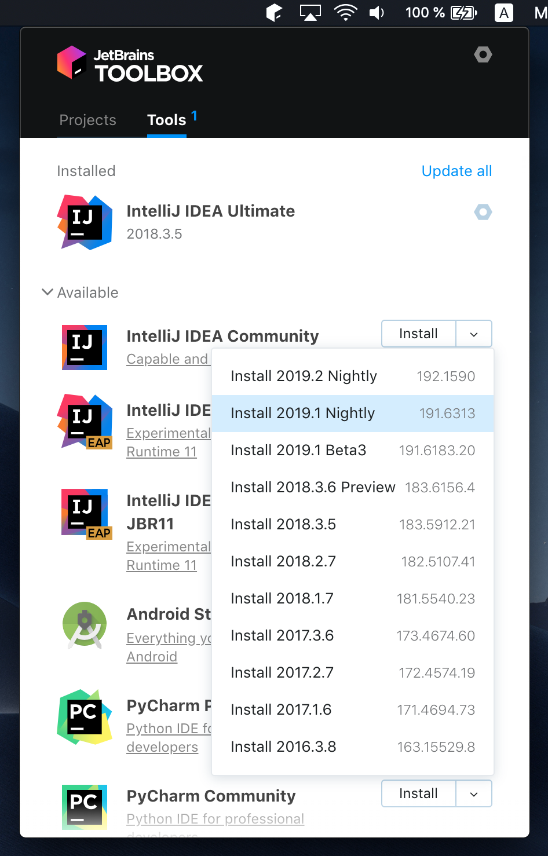This screenshot has height=856, width=548.
Task: Click the Update all link
Action: 456,171
